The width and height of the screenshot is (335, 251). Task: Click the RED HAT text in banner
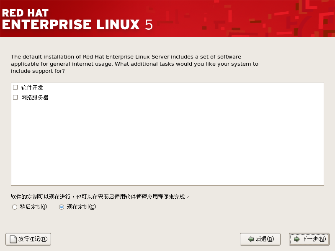pyautogui.click(x=26, y=12)
